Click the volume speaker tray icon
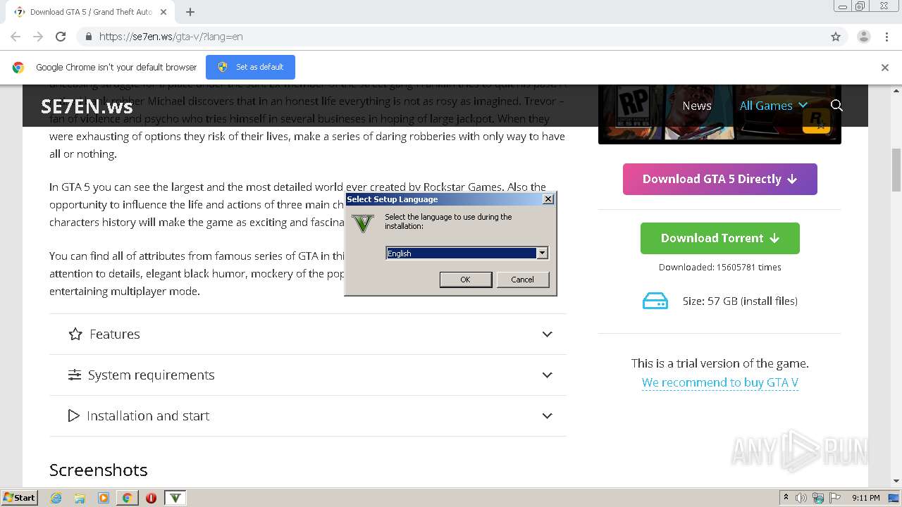902x507 pixels. (x=801, y=498)
